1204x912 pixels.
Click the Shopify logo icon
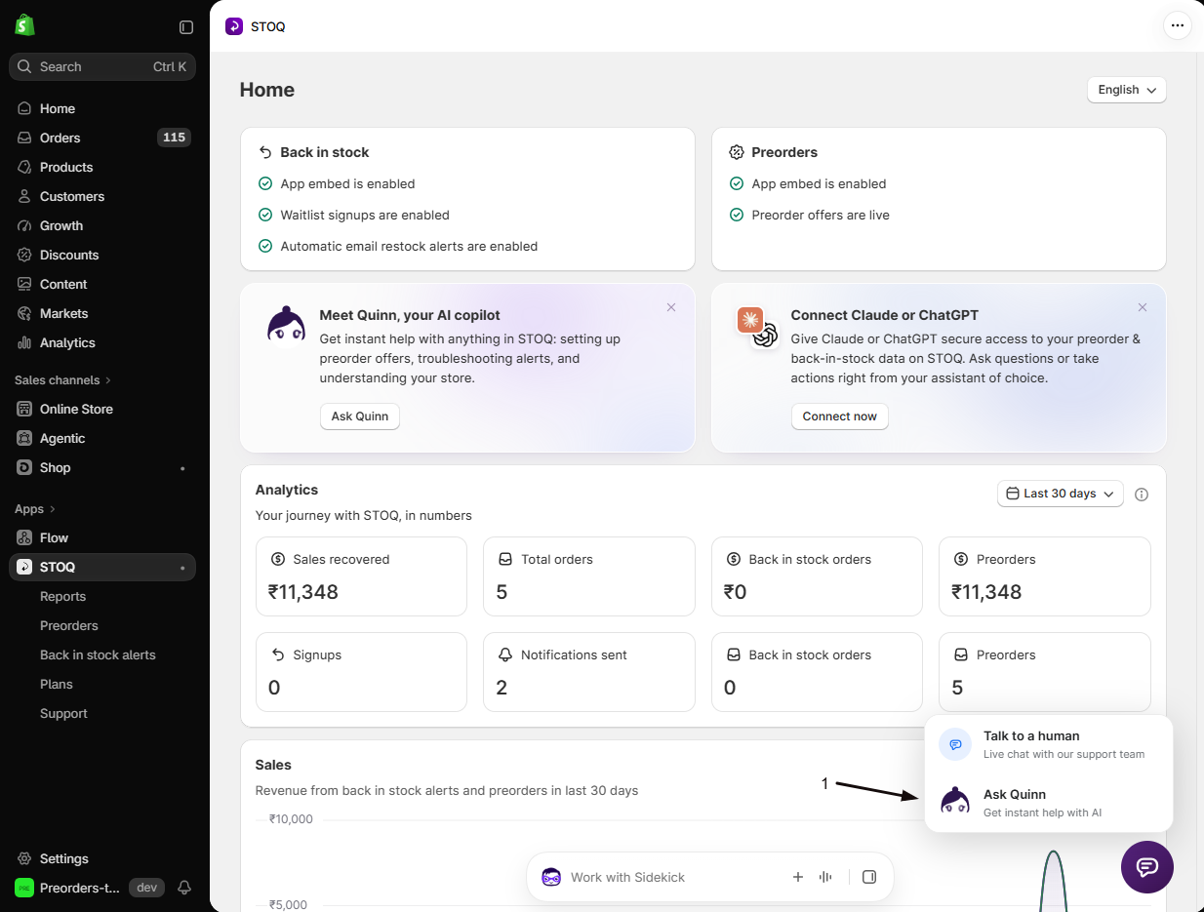[24, 25]
